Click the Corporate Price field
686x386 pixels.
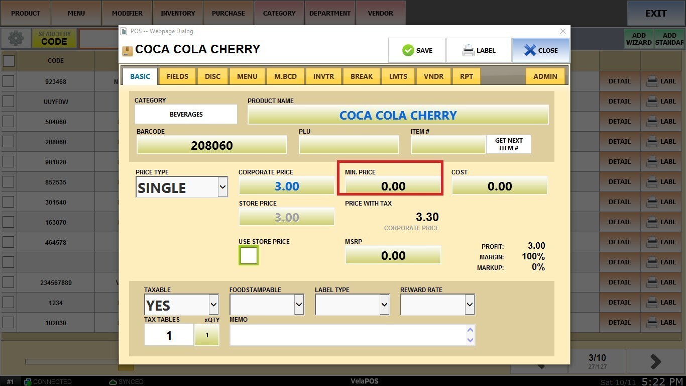287,186
